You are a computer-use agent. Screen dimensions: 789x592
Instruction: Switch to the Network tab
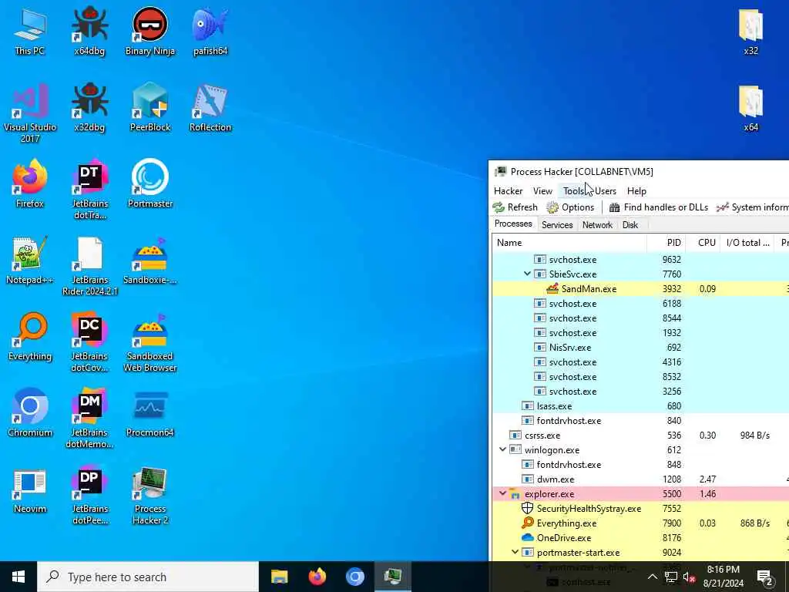(x=597, y=225)
